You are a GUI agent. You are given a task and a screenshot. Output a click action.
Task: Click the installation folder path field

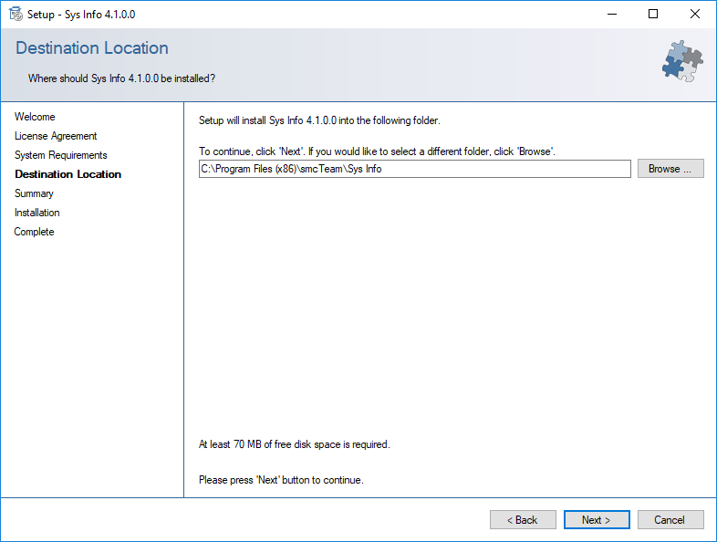tap(415, 169)
